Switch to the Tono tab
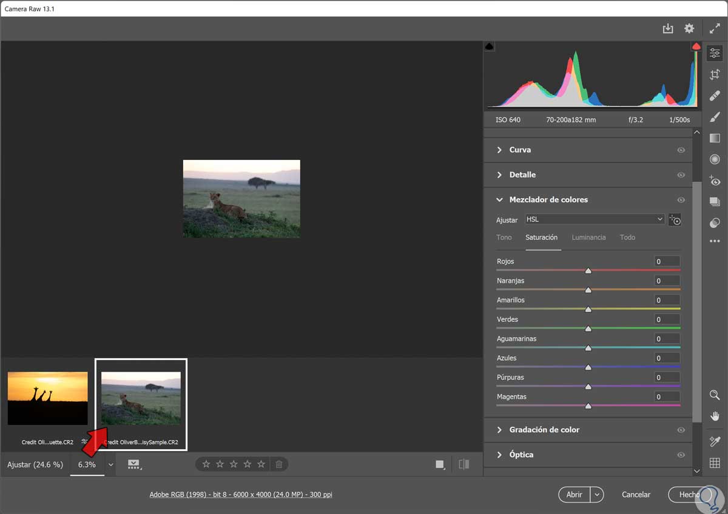The height and width of the screenshot is (514, 728). 504,238
